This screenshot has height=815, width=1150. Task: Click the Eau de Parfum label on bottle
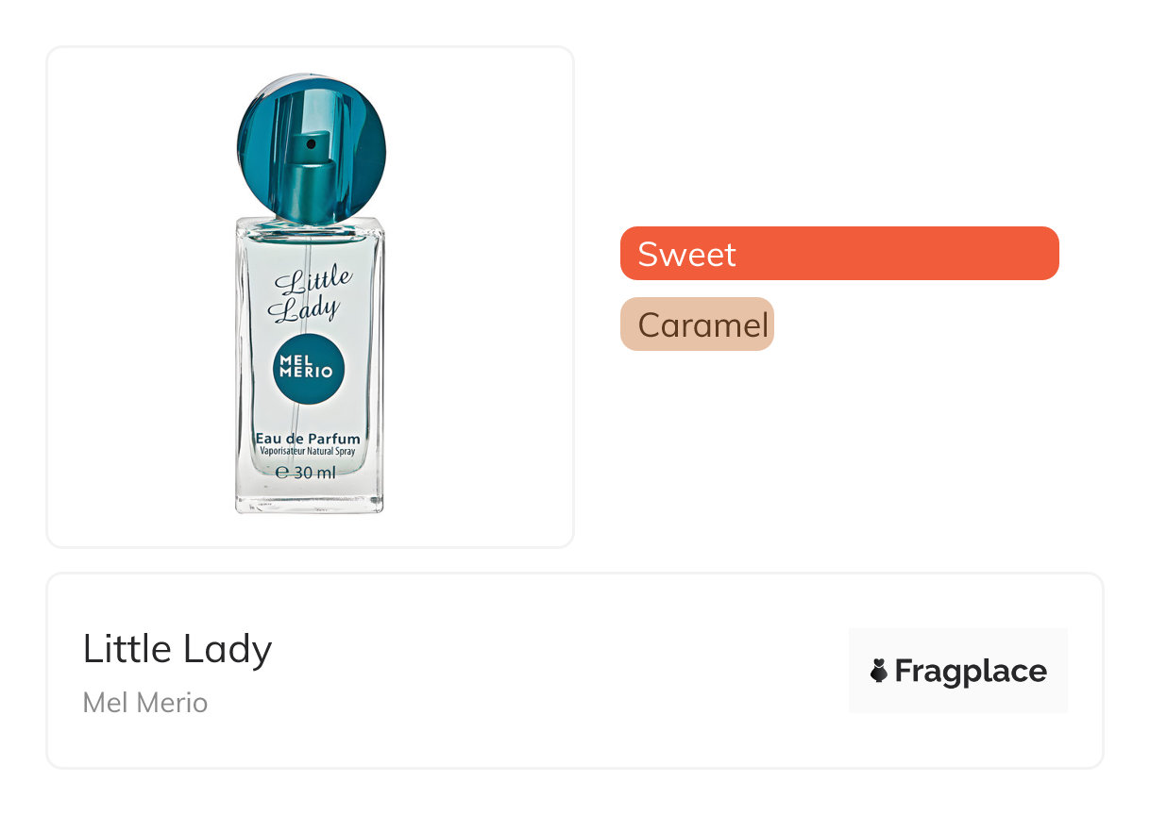click(308, 438)
